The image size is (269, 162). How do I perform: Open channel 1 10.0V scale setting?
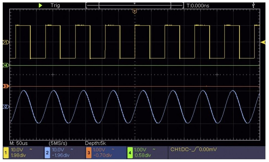[x=17, y=150]
